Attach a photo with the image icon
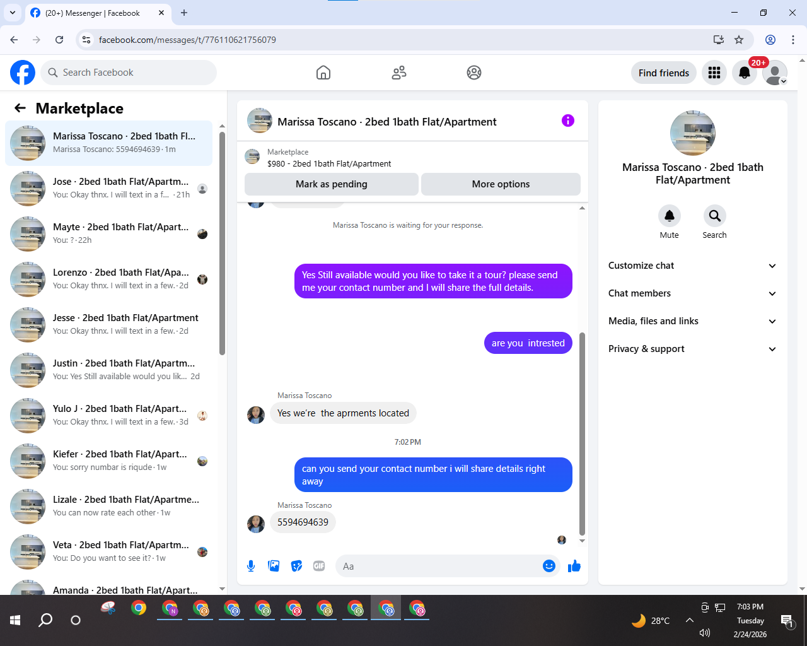 coord(274,566)
